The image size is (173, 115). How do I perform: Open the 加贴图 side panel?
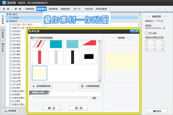tap(3, 19)
